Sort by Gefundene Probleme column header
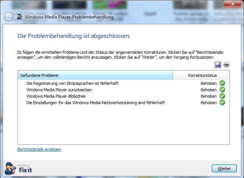The height and width of the screenshot is (178, 244). 95,75
